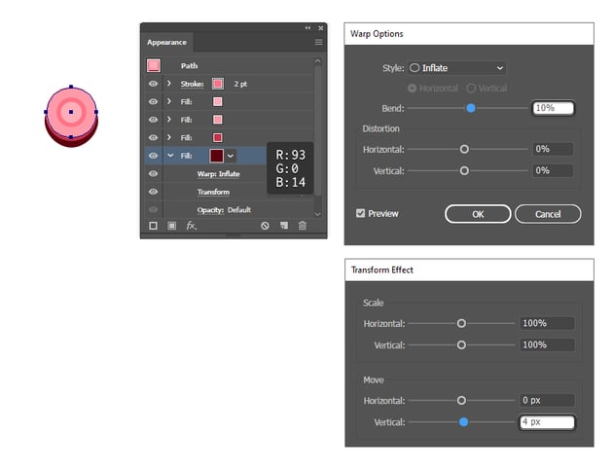Click the Move Horizontal slider handle
Viewport: 613px width, 468px height.
tap(461, 400)
